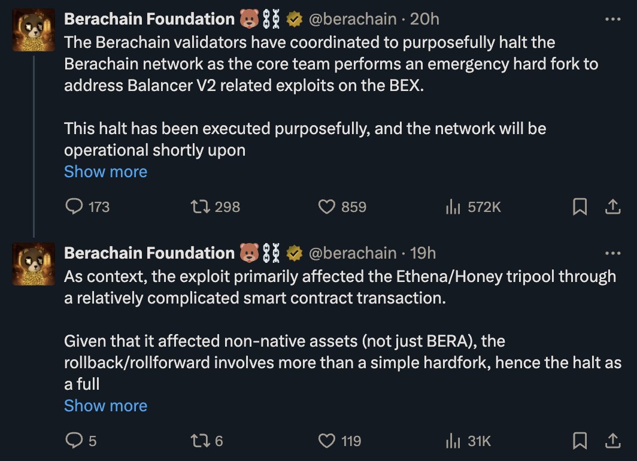637x461 pixels.
Task: Expand the first tweet with Show more
Action: [x=105, y=172]
